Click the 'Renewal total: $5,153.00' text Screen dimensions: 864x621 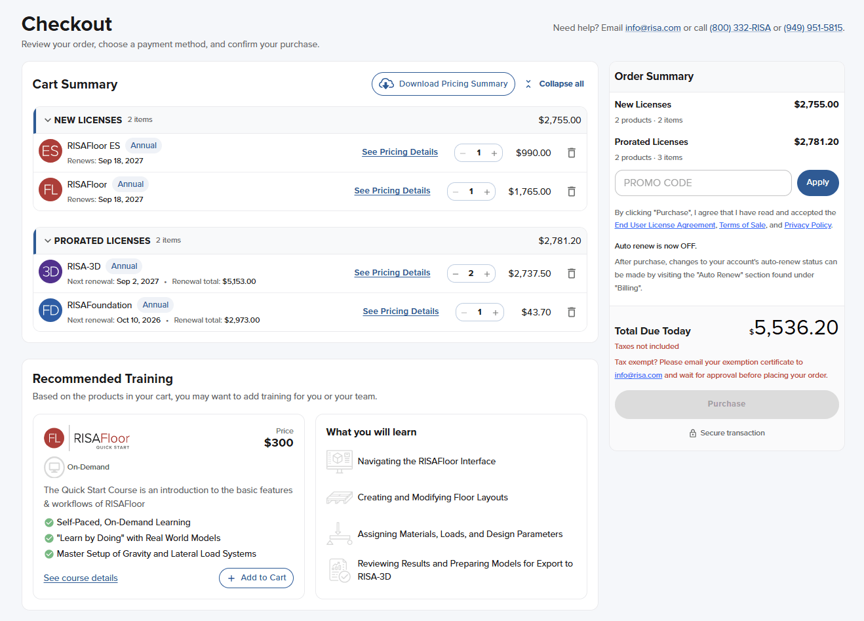coord(214,282)
